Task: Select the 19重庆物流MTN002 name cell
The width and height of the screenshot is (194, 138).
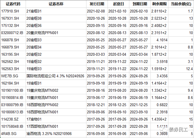Action: [x=42, y=90]
